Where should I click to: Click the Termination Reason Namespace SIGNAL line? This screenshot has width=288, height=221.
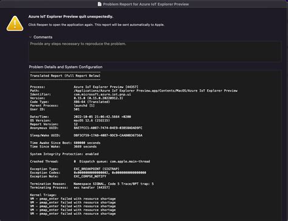pos(92,184)
